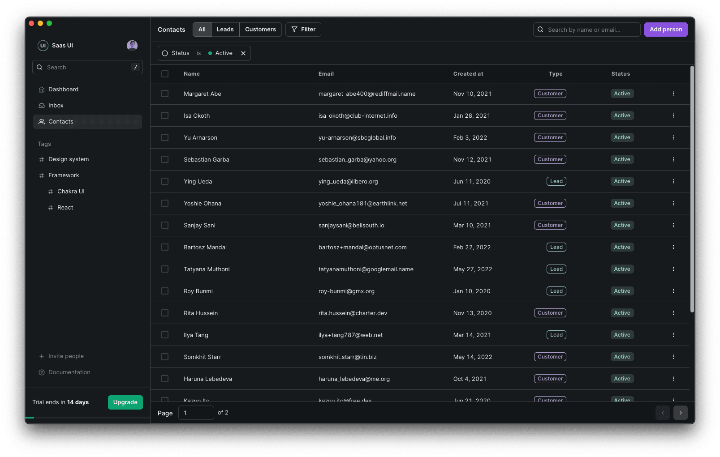The height and width of the screenshot is (457, 720).
Task: Click the user avatar next to Saas UI
Action: 132,45
